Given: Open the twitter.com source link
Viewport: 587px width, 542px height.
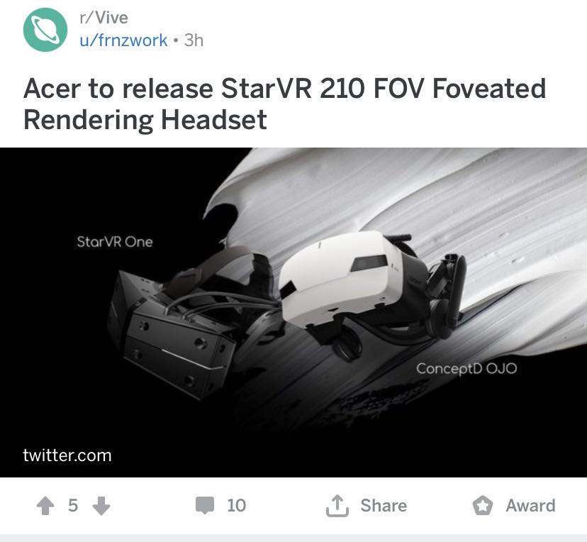Looking at the screenshot, I should (x=67, y=455).
